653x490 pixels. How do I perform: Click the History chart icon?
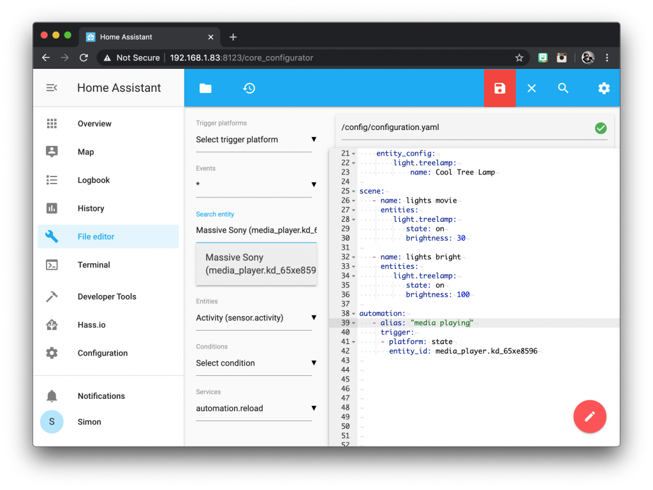click(52, 208)
